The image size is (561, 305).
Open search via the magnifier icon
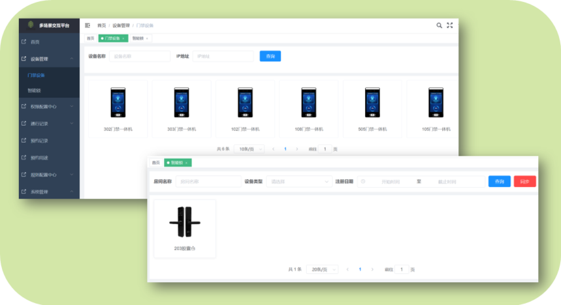click(x=440, y=25)
